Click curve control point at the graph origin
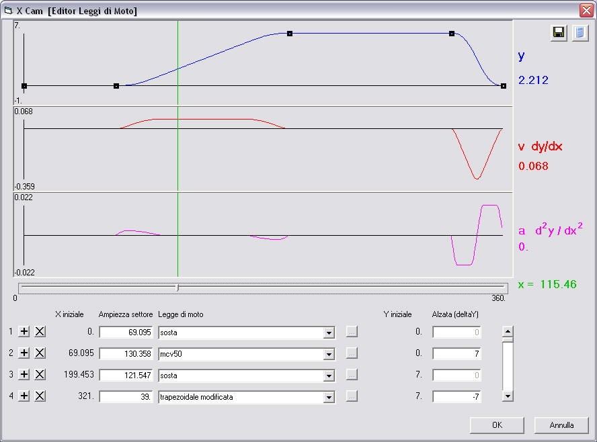The width and height of the screenshot is (597, 442). (24, 86)
